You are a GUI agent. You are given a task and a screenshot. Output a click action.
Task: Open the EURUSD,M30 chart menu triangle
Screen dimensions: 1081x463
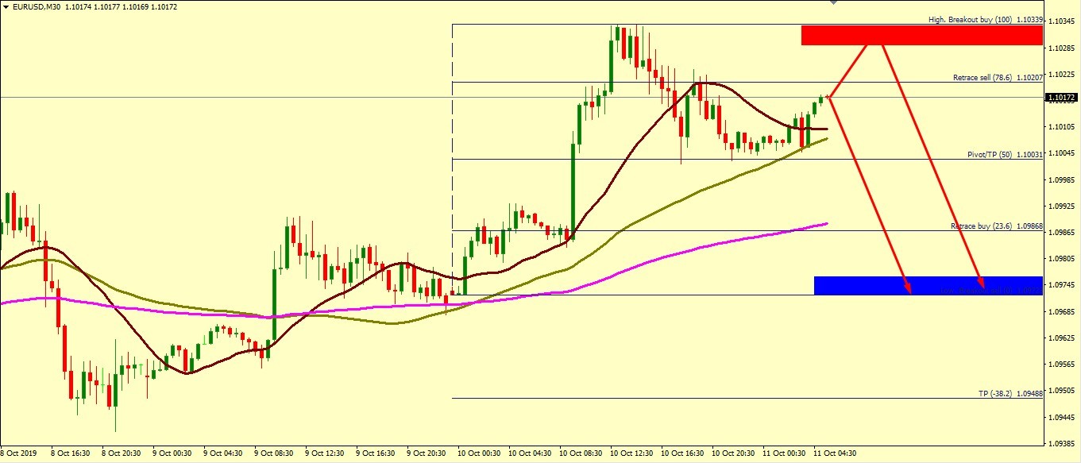coord(6,7)
